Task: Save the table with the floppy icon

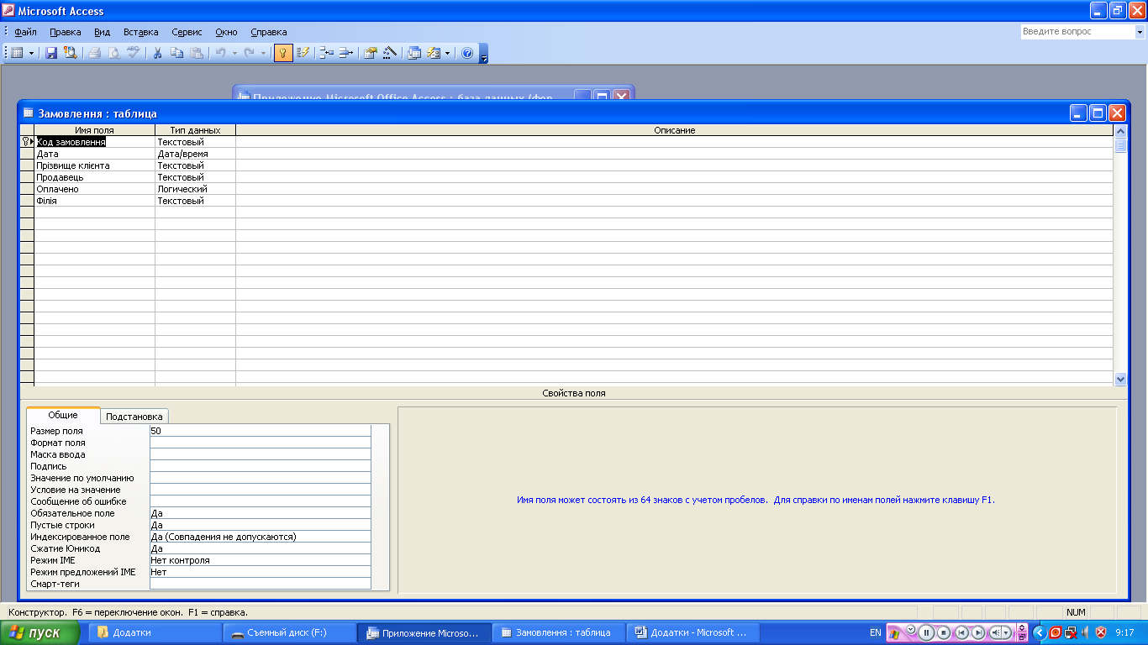Action: tap(51, 53)
